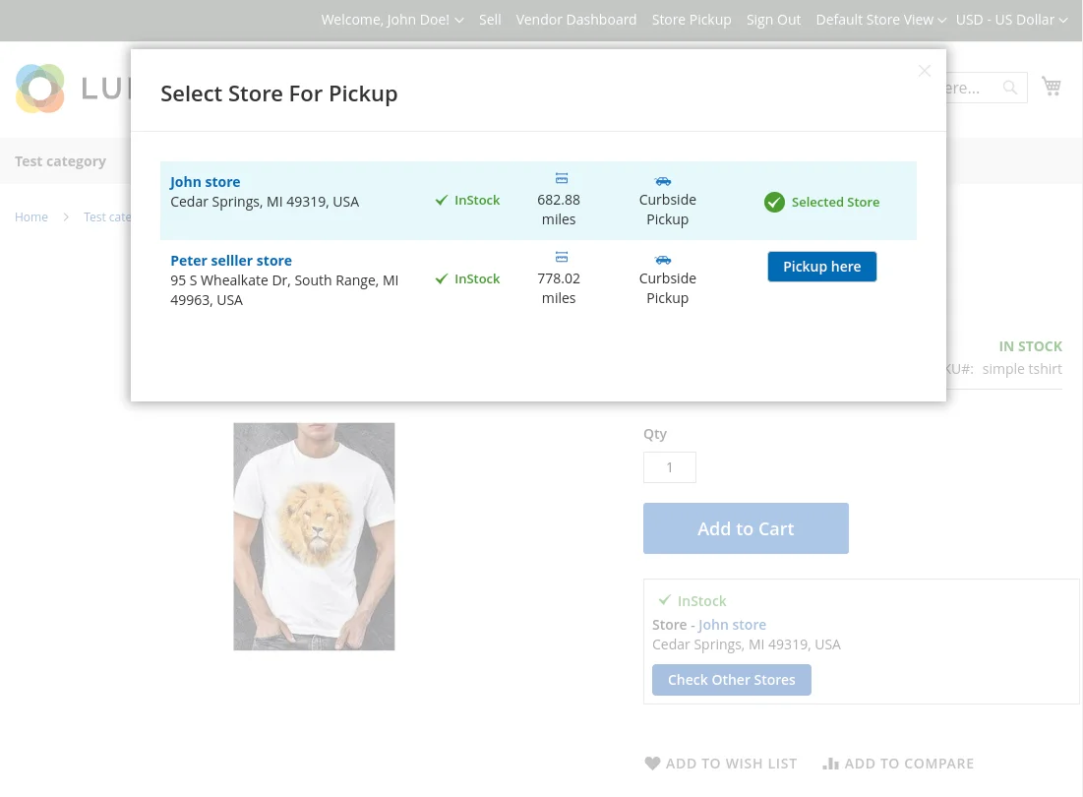1083x797 pixels.
Task: Click the Sign Out link
Action: (x=773, y=19)
